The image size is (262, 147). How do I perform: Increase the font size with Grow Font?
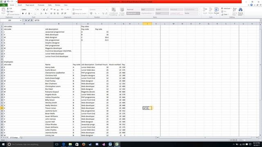click(44, 10)
